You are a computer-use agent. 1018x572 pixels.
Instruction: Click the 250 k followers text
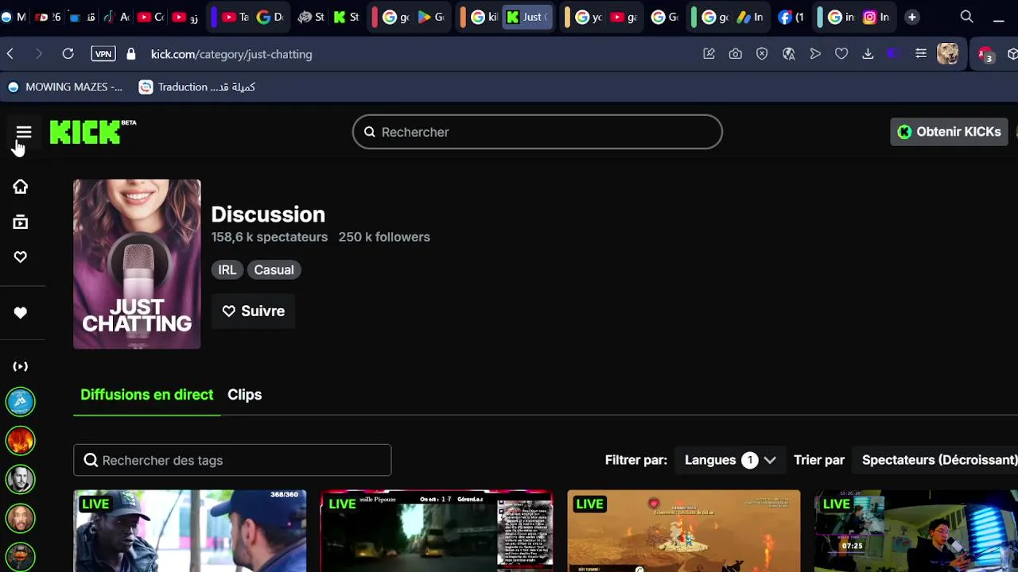click(x=384, y=237)
